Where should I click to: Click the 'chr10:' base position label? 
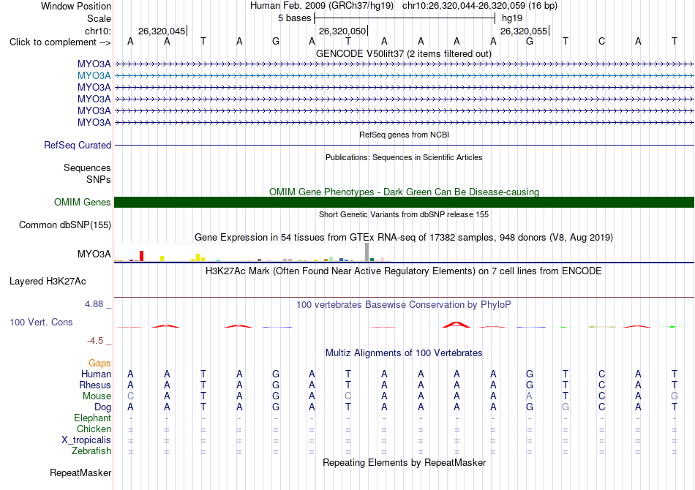98,31
